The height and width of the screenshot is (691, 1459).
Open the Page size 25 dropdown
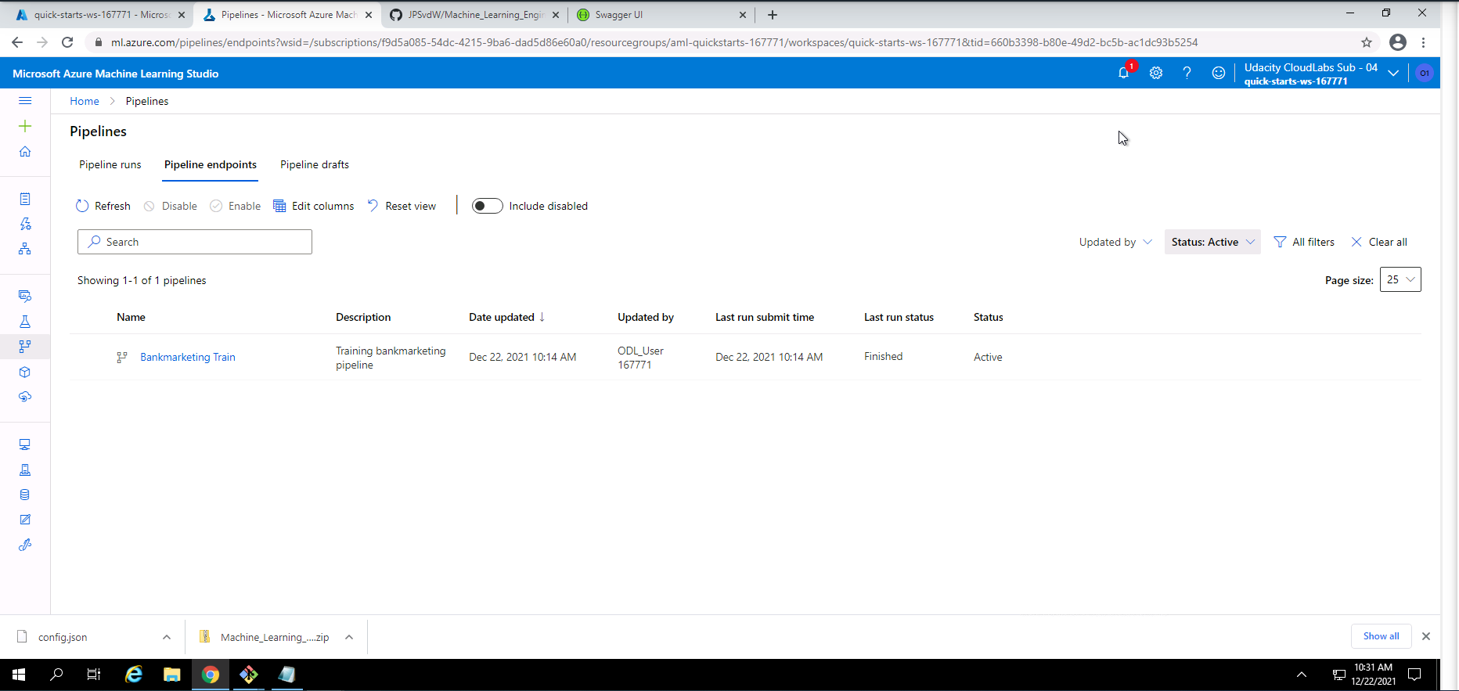(1400, 279)
